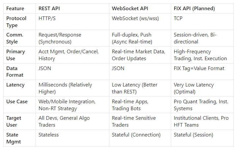Select the Very Low Latency (Optimal) cell

pyautogui.click(x=202, y=88)
